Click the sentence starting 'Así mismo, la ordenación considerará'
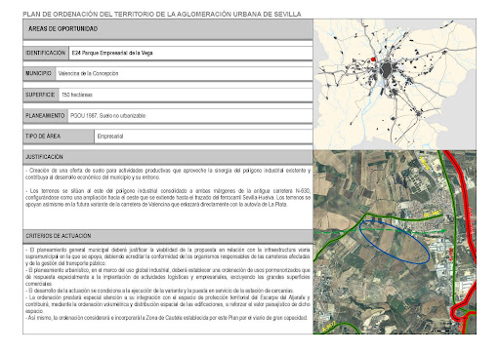 click(x=167, y=318)
